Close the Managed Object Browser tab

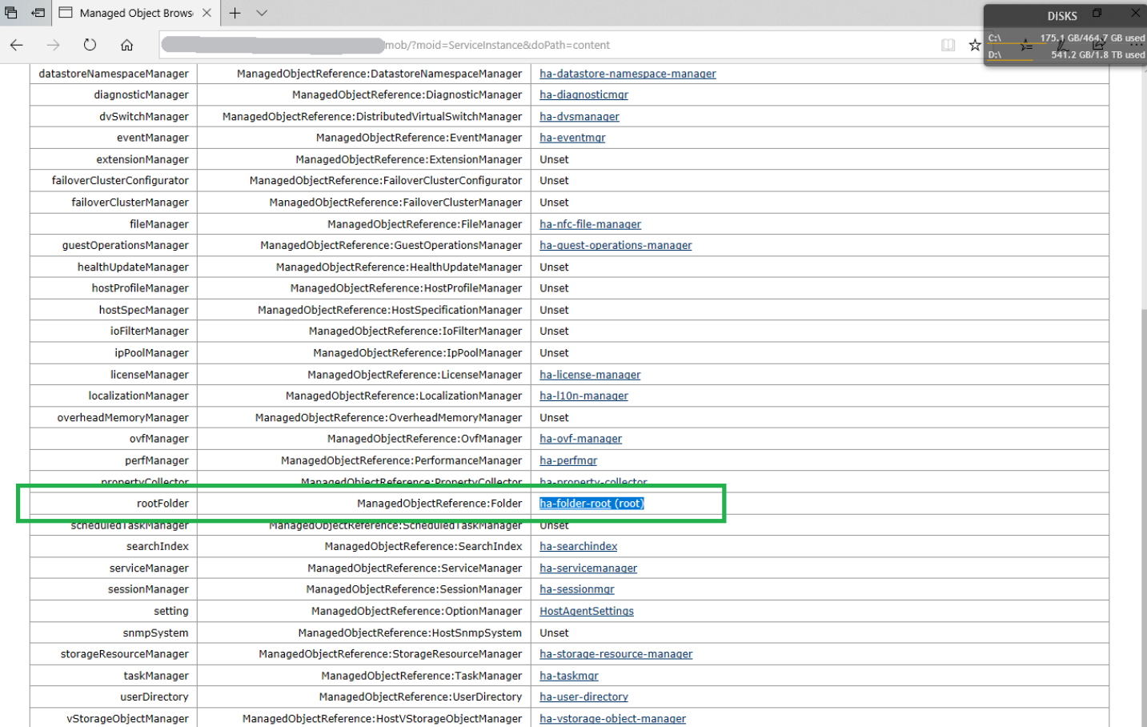207,13
